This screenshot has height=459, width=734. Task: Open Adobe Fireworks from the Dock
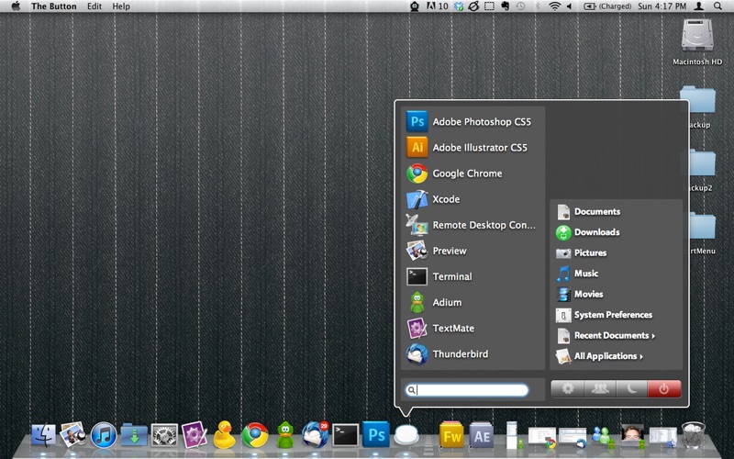451,435
